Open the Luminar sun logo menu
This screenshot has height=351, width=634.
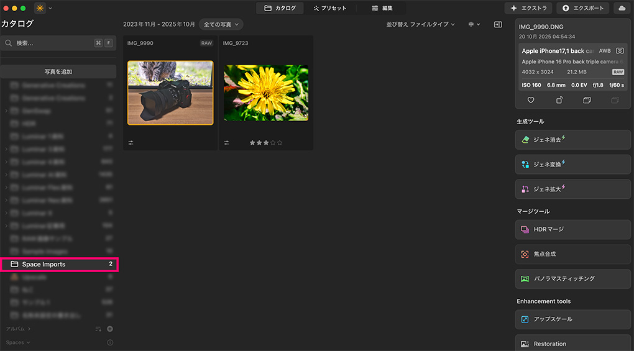(40, 8)
